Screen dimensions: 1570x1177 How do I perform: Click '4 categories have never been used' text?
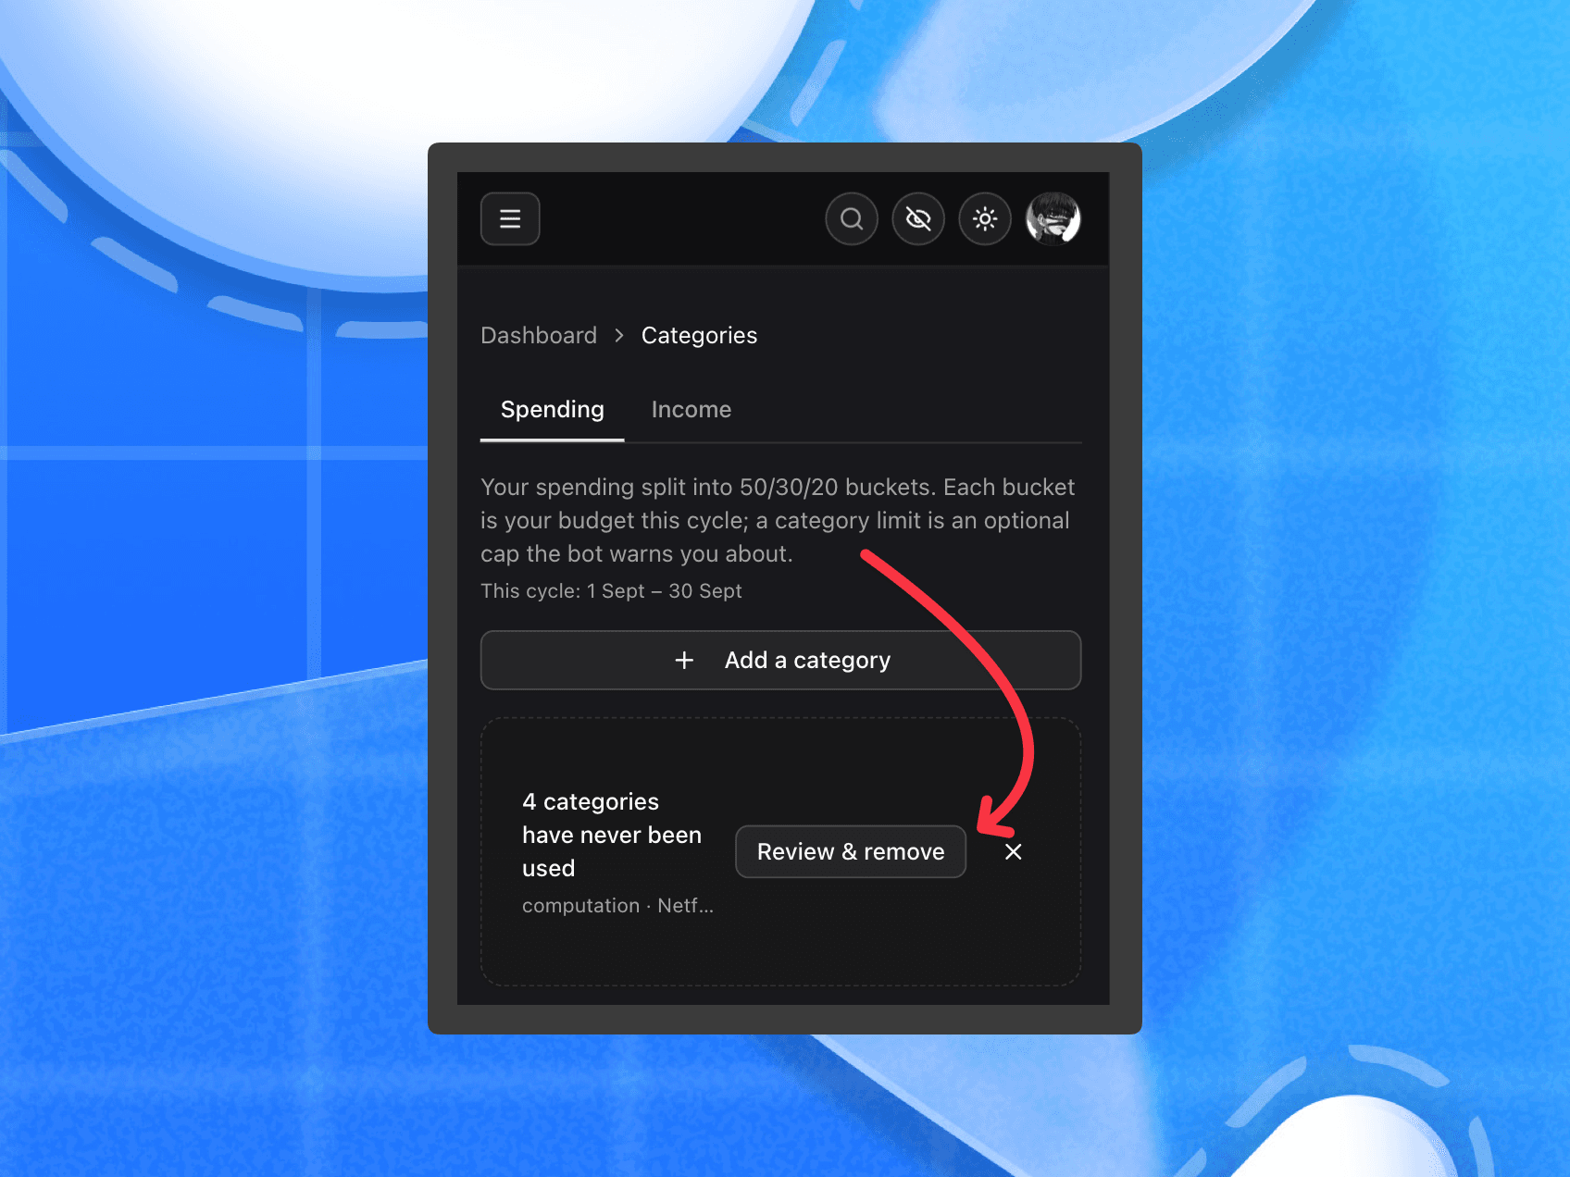pyautogui.click(x=612, y=836)
